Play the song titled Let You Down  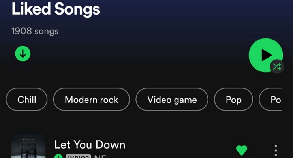[90, 145]
